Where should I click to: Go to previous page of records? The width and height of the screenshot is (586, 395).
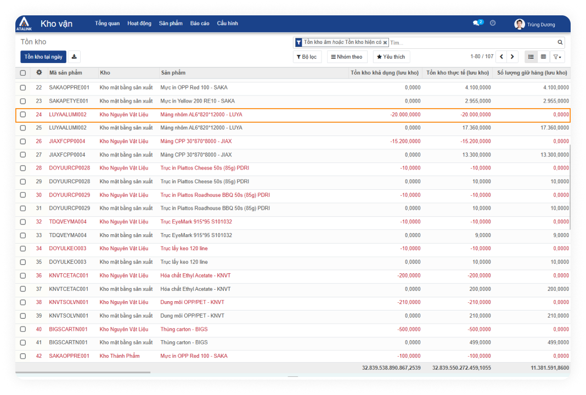point(502,57)
